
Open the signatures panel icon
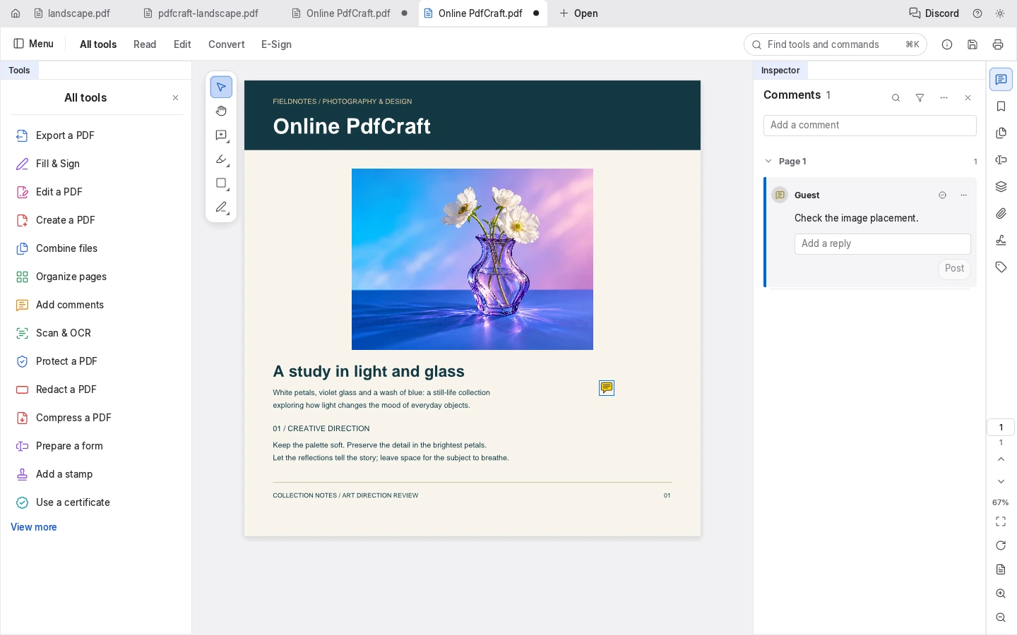click(1001, 241)
